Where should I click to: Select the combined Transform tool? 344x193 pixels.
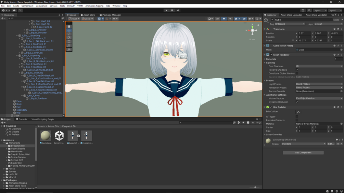[69, 45]
